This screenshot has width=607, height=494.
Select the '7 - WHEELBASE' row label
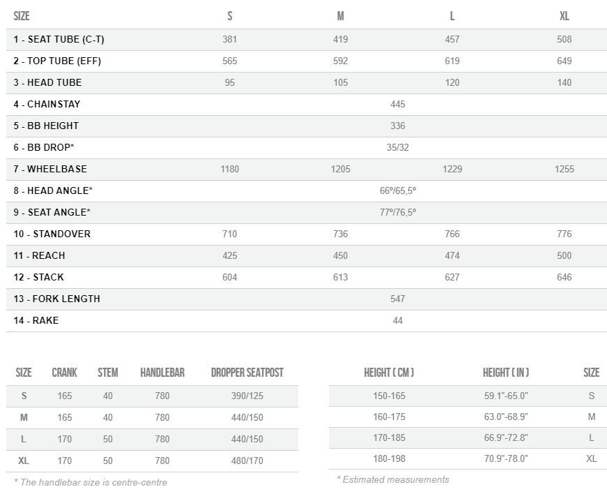click(50, 170)
